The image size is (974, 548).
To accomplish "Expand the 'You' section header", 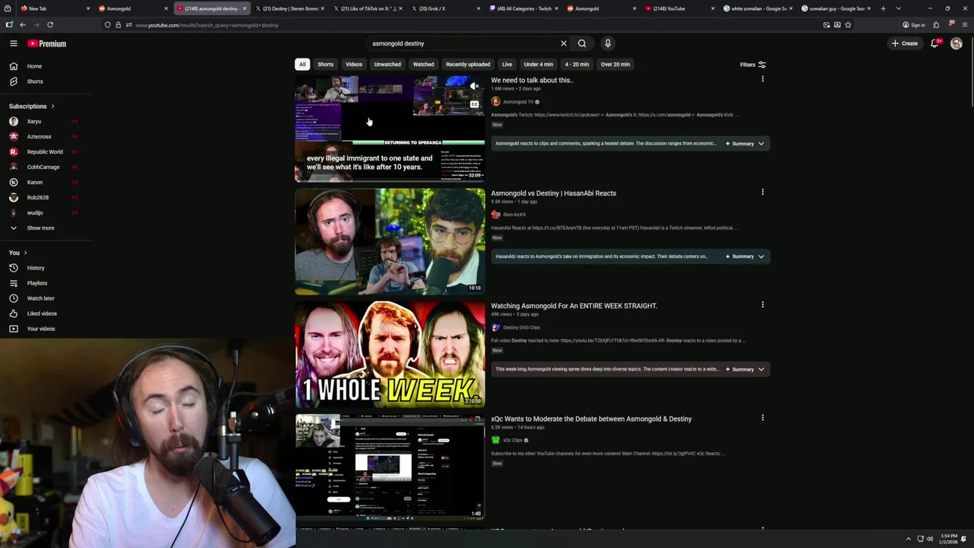I will coord(18,253).
